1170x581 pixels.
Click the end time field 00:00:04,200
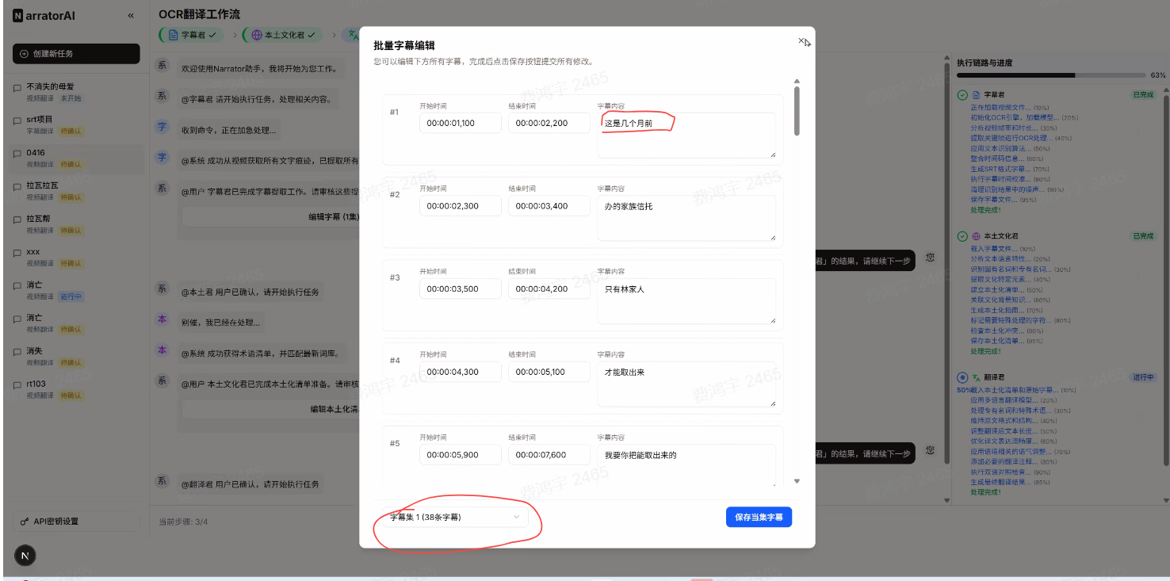click(549, 289)
